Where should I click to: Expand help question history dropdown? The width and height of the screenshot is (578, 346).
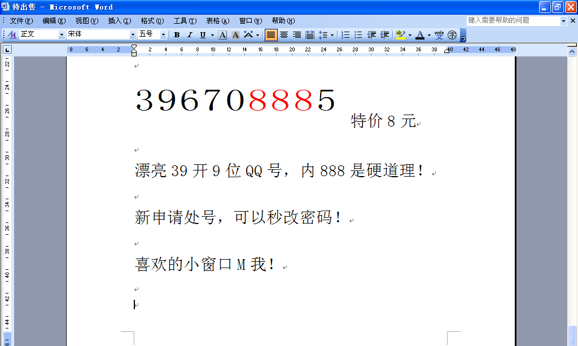(x=563, y=21)
